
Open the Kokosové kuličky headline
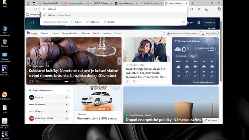(74, 73)
